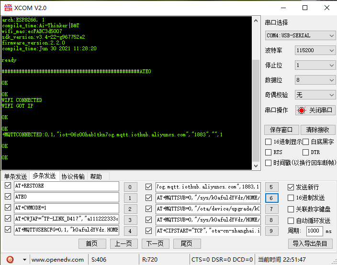This screenshot has width=337, height=265.
Task: Uncheck the box beside AT+RESTORE
Action: pyautogui.click(x=8, y=185)
